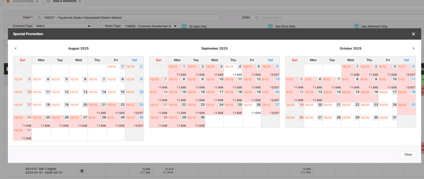Advance to next month in calendar
The height and width of the screenshot is (179, 424).
[x=413, y=48]
